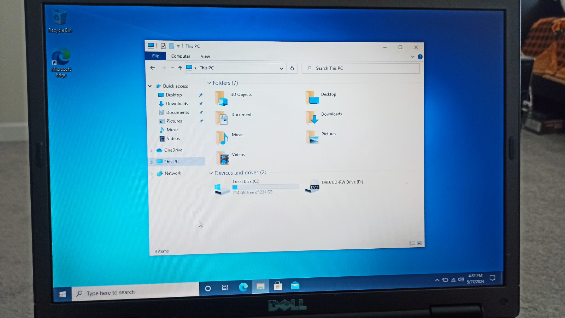The height and width of the screenshot is (318, 565).
Task: Launch Microsoft Edge from the taskbar
Action: click(x=243, y=287)
